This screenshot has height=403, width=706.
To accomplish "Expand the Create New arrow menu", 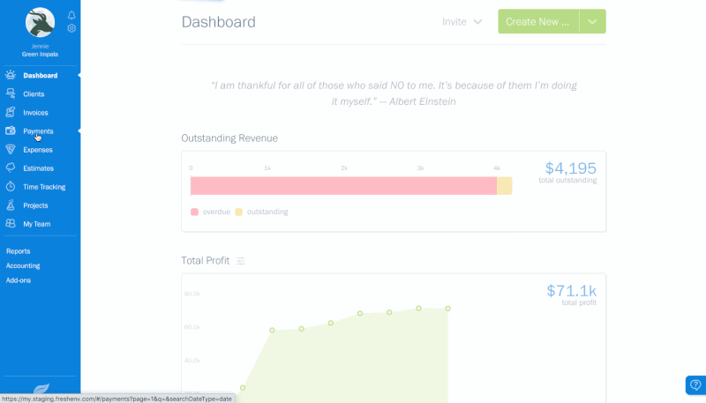I will point(592,22).
